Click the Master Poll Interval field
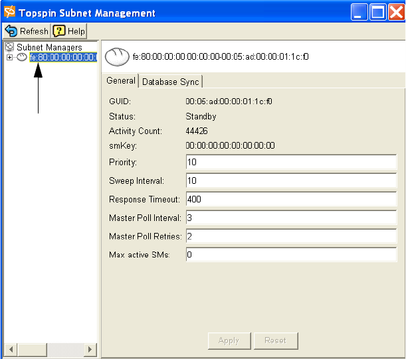 pyautogui.click(x=291, y=218)
